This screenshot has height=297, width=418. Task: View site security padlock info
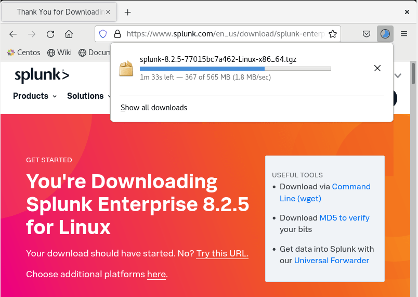[x=117, y=34]
